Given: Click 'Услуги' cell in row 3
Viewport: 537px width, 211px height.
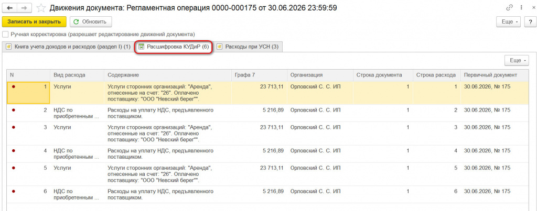Looking at the screenshot, I should (77, 134).
